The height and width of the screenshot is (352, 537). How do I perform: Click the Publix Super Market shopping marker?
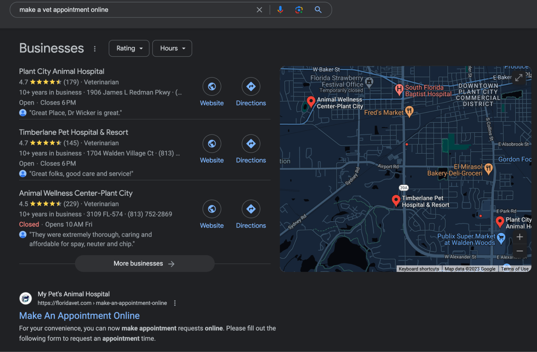coord(501,239)
